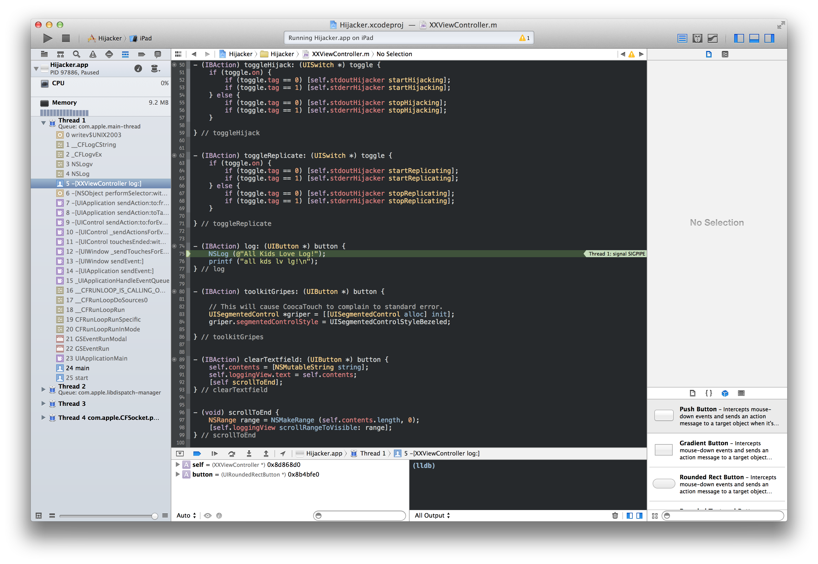Viewport: 818px width, 564px height.
Task: Expand Thread 4 disclosure triangle
Action: click(43, 417)
